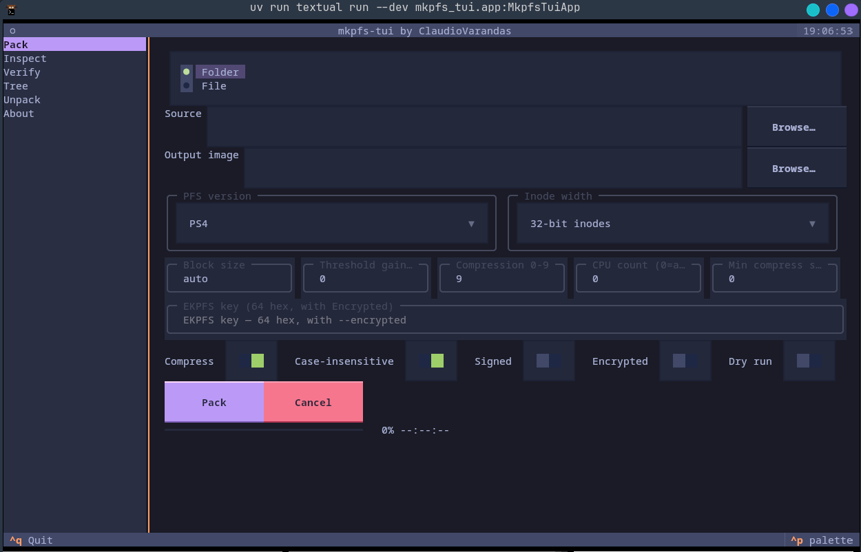This screenshot has height=552, width=861.
Task: Click the blue window control dot
Action: 833,10
